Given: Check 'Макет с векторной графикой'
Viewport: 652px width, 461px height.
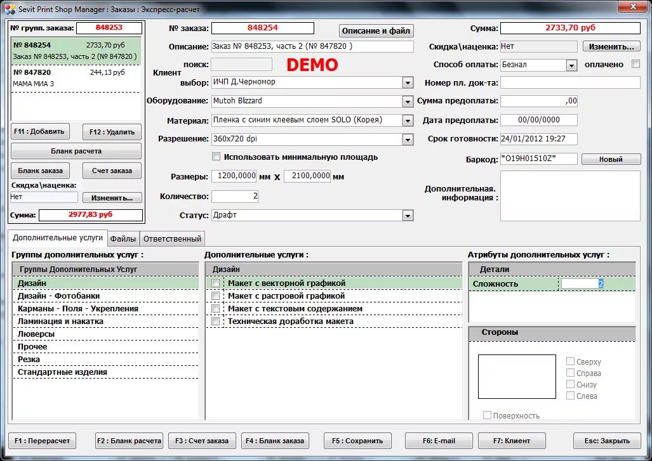Looking at the screenshot, I should click(x=215, y=283).
